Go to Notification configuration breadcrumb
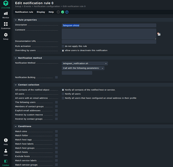The height and width of the screenshot is (167, 173). tap(47, 6)
